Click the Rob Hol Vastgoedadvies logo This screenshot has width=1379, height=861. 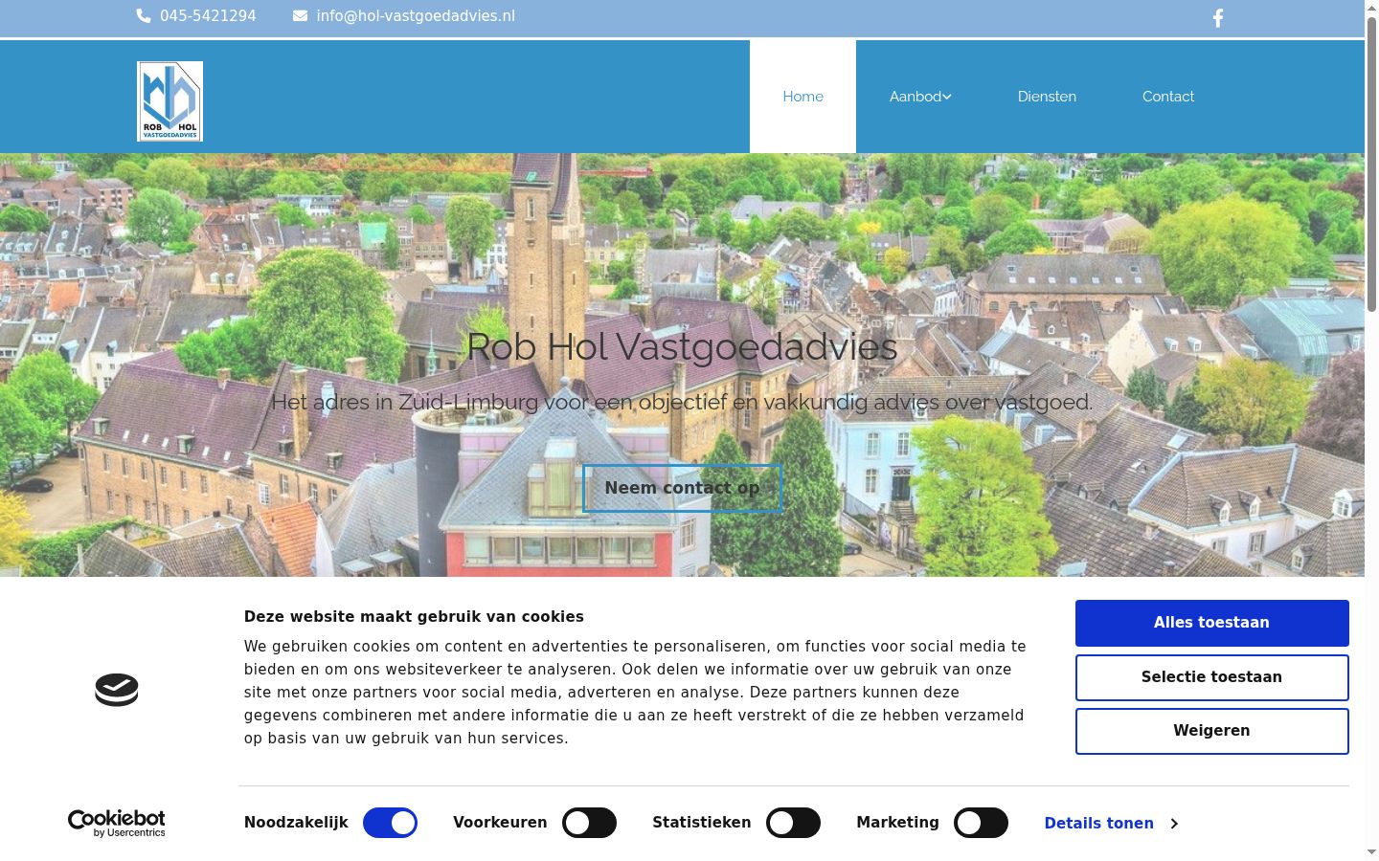click(170, 101)
